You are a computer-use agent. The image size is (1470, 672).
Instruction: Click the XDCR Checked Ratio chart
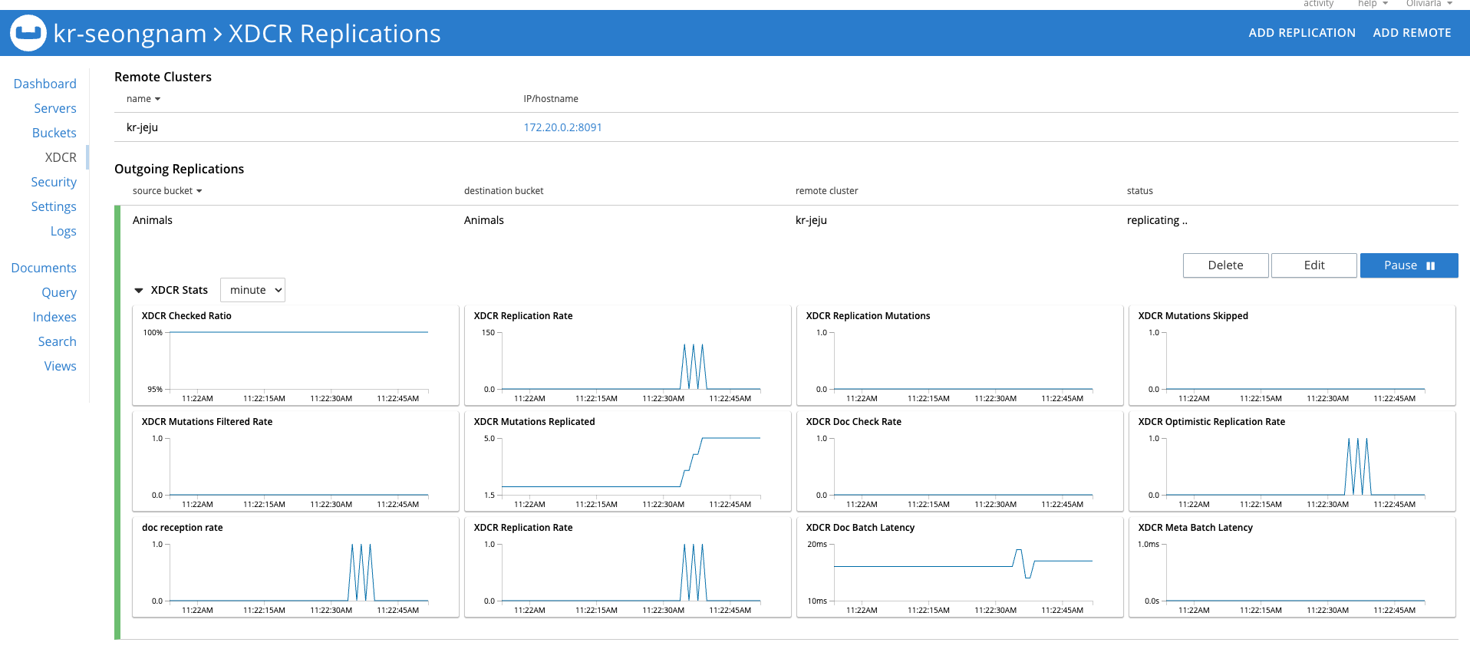[x=295, y=355]
